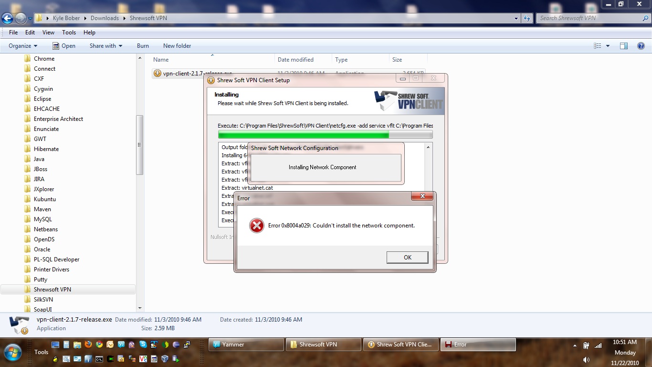Launch Skype from the quick launch bar

click(x=143, y=344)
